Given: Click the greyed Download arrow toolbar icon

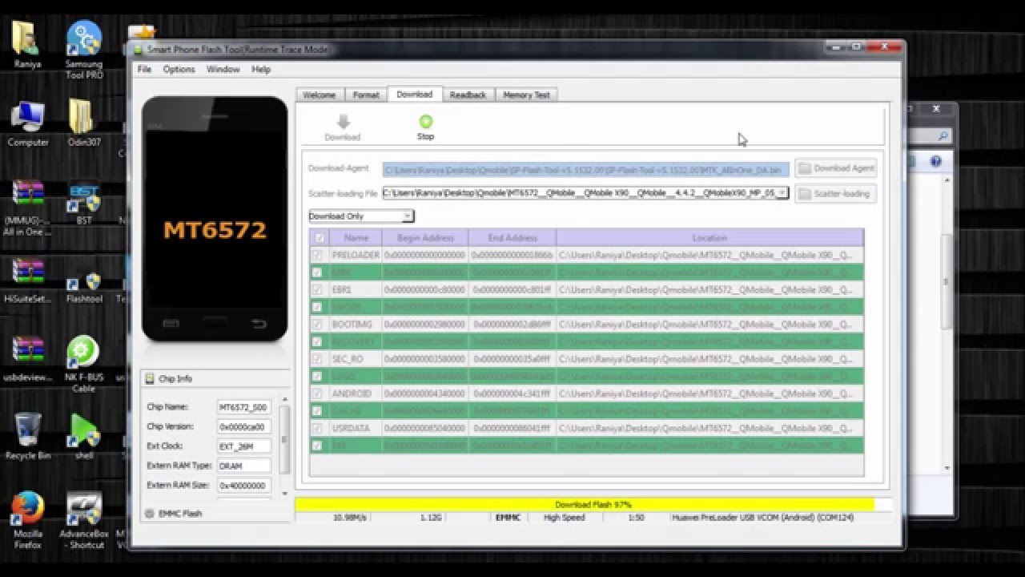Looking at the screenshot, I should [343, 122].
